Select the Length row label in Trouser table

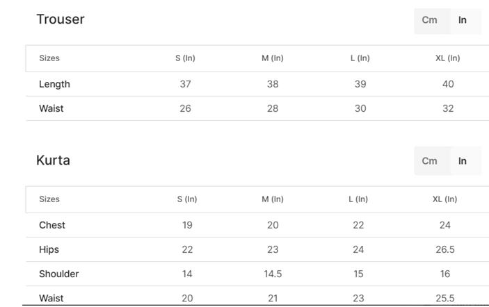[x=54, y=84]
